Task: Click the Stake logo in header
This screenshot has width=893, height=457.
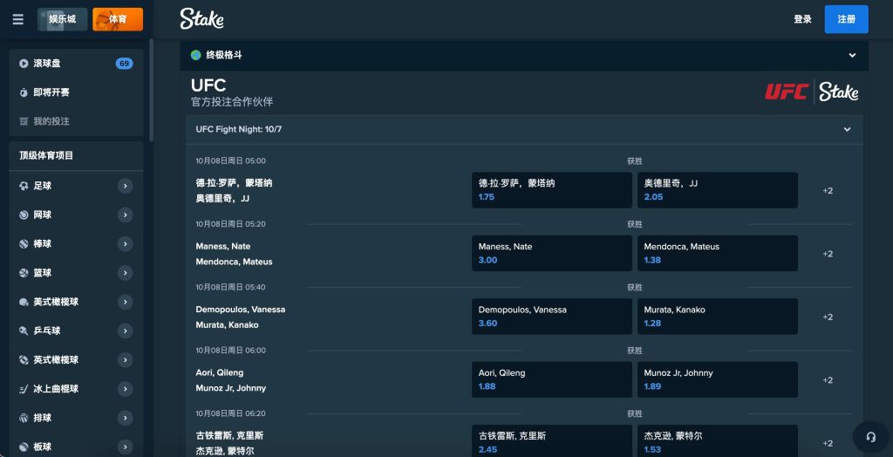Action: (x=201, y=19)
